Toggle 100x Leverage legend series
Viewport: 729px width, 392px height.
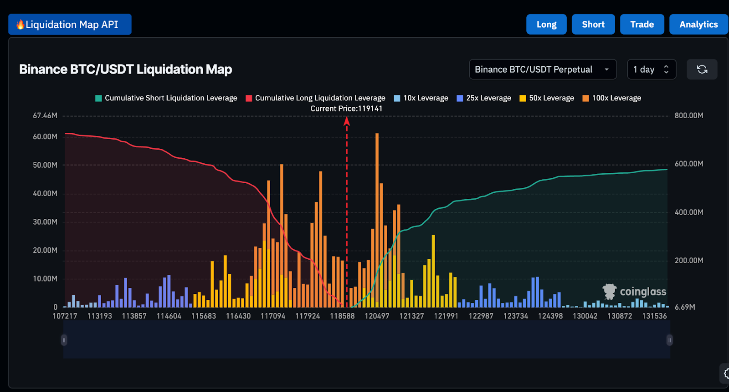tap(611, 98)
